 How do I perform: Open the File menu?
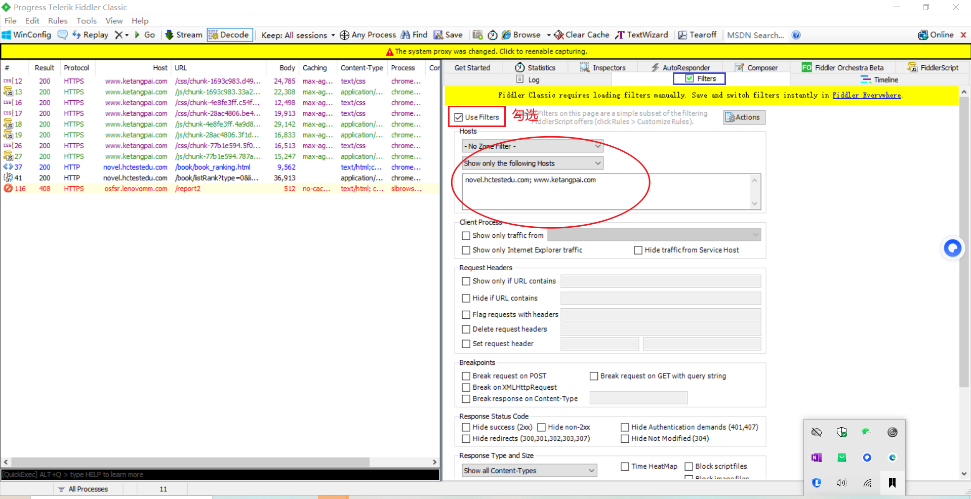(11, 21)
